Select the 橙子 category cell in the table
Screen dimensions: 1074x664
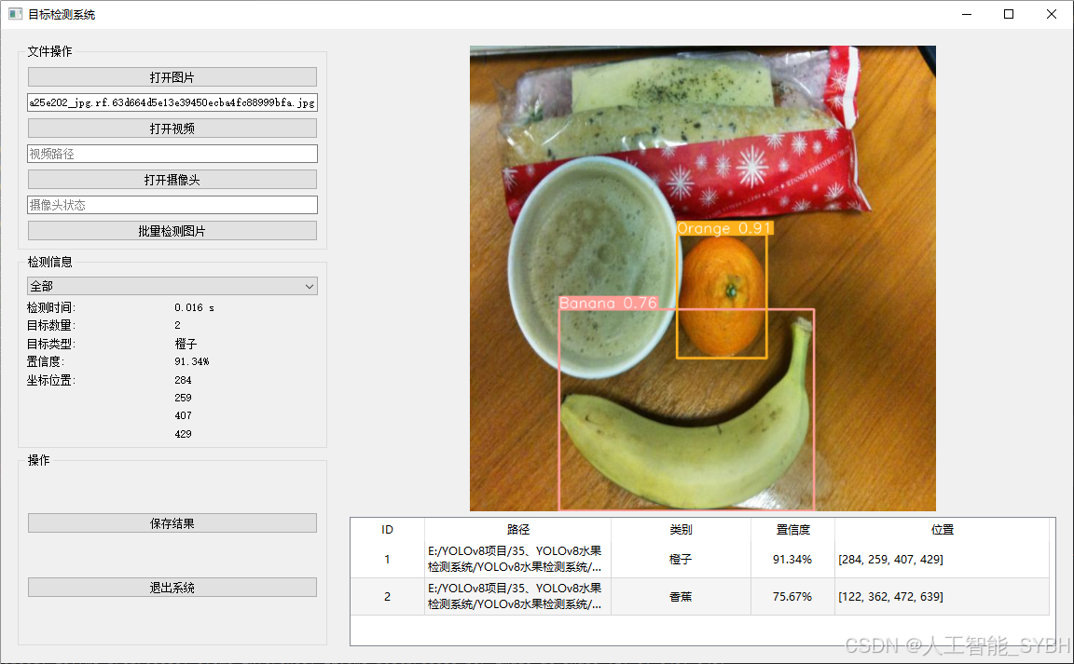click(681, 560)
